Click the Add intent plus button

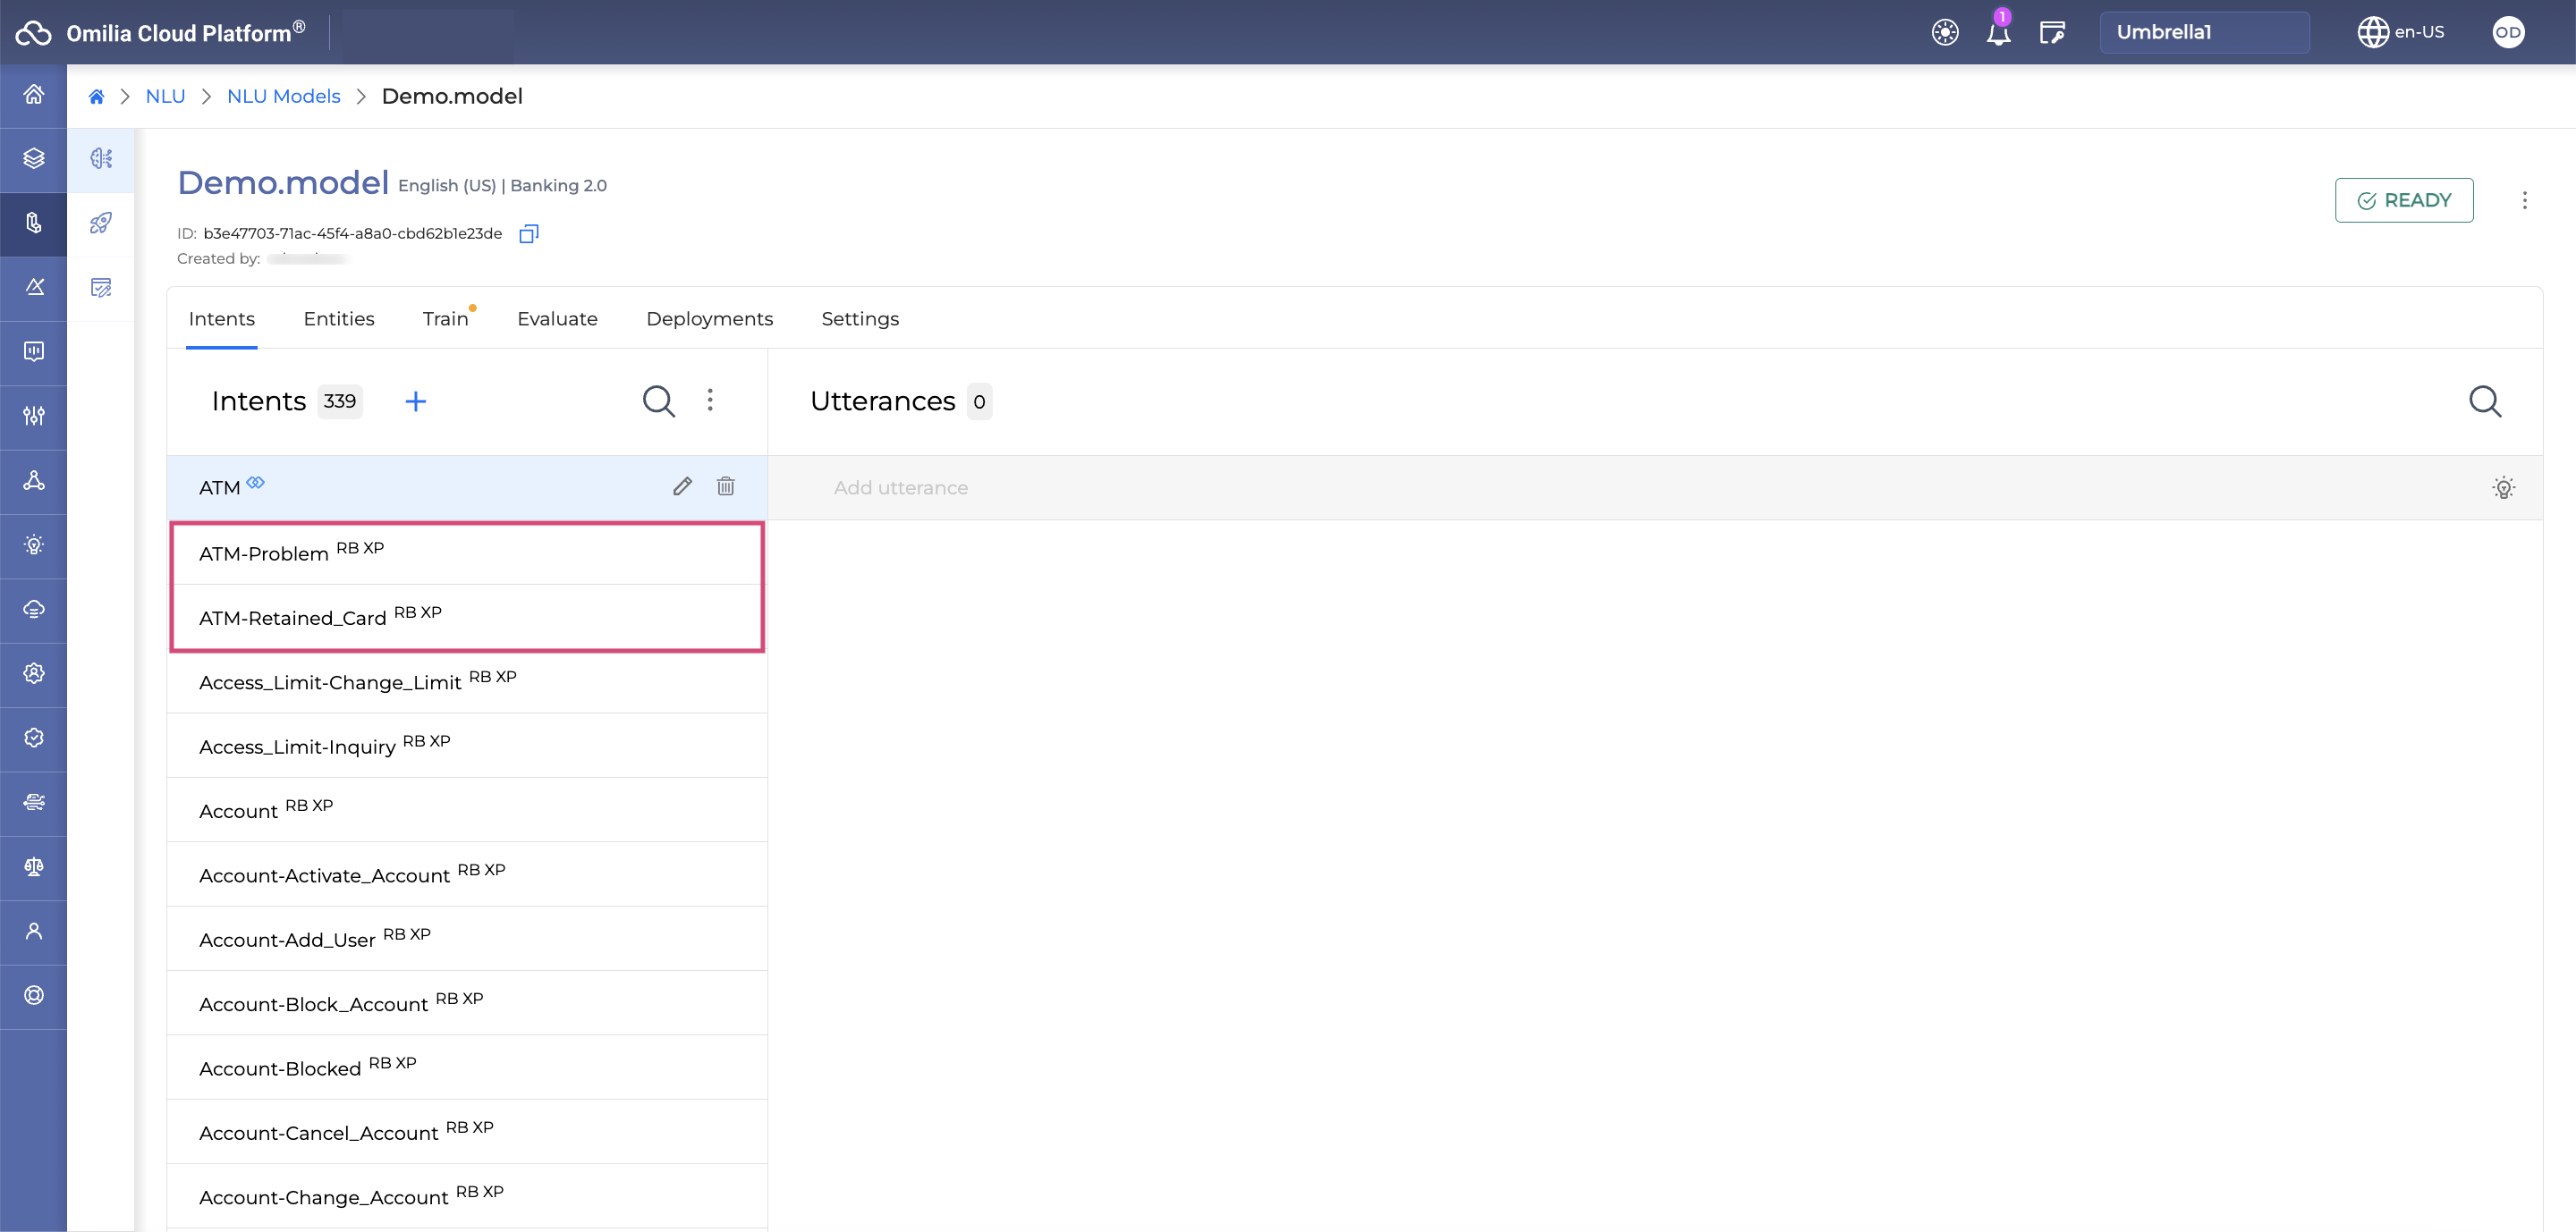point(416,401)
